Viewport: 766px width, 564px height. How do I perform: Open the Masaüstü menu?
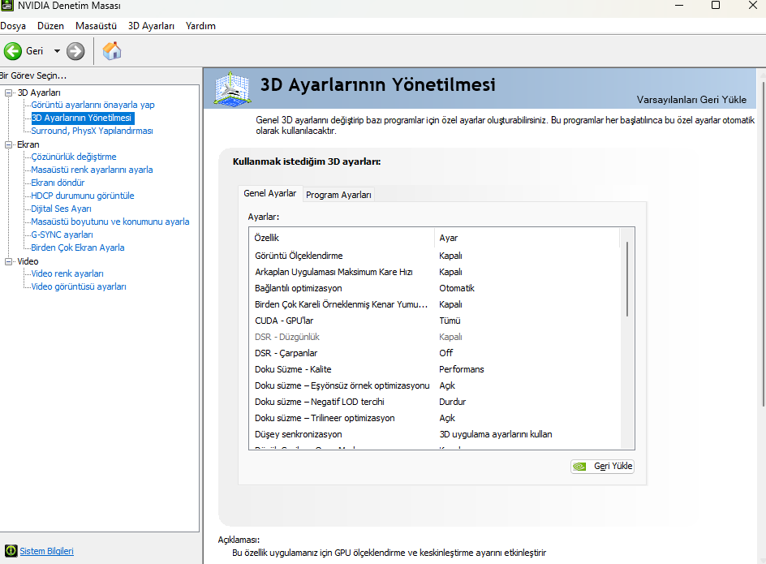96,26
